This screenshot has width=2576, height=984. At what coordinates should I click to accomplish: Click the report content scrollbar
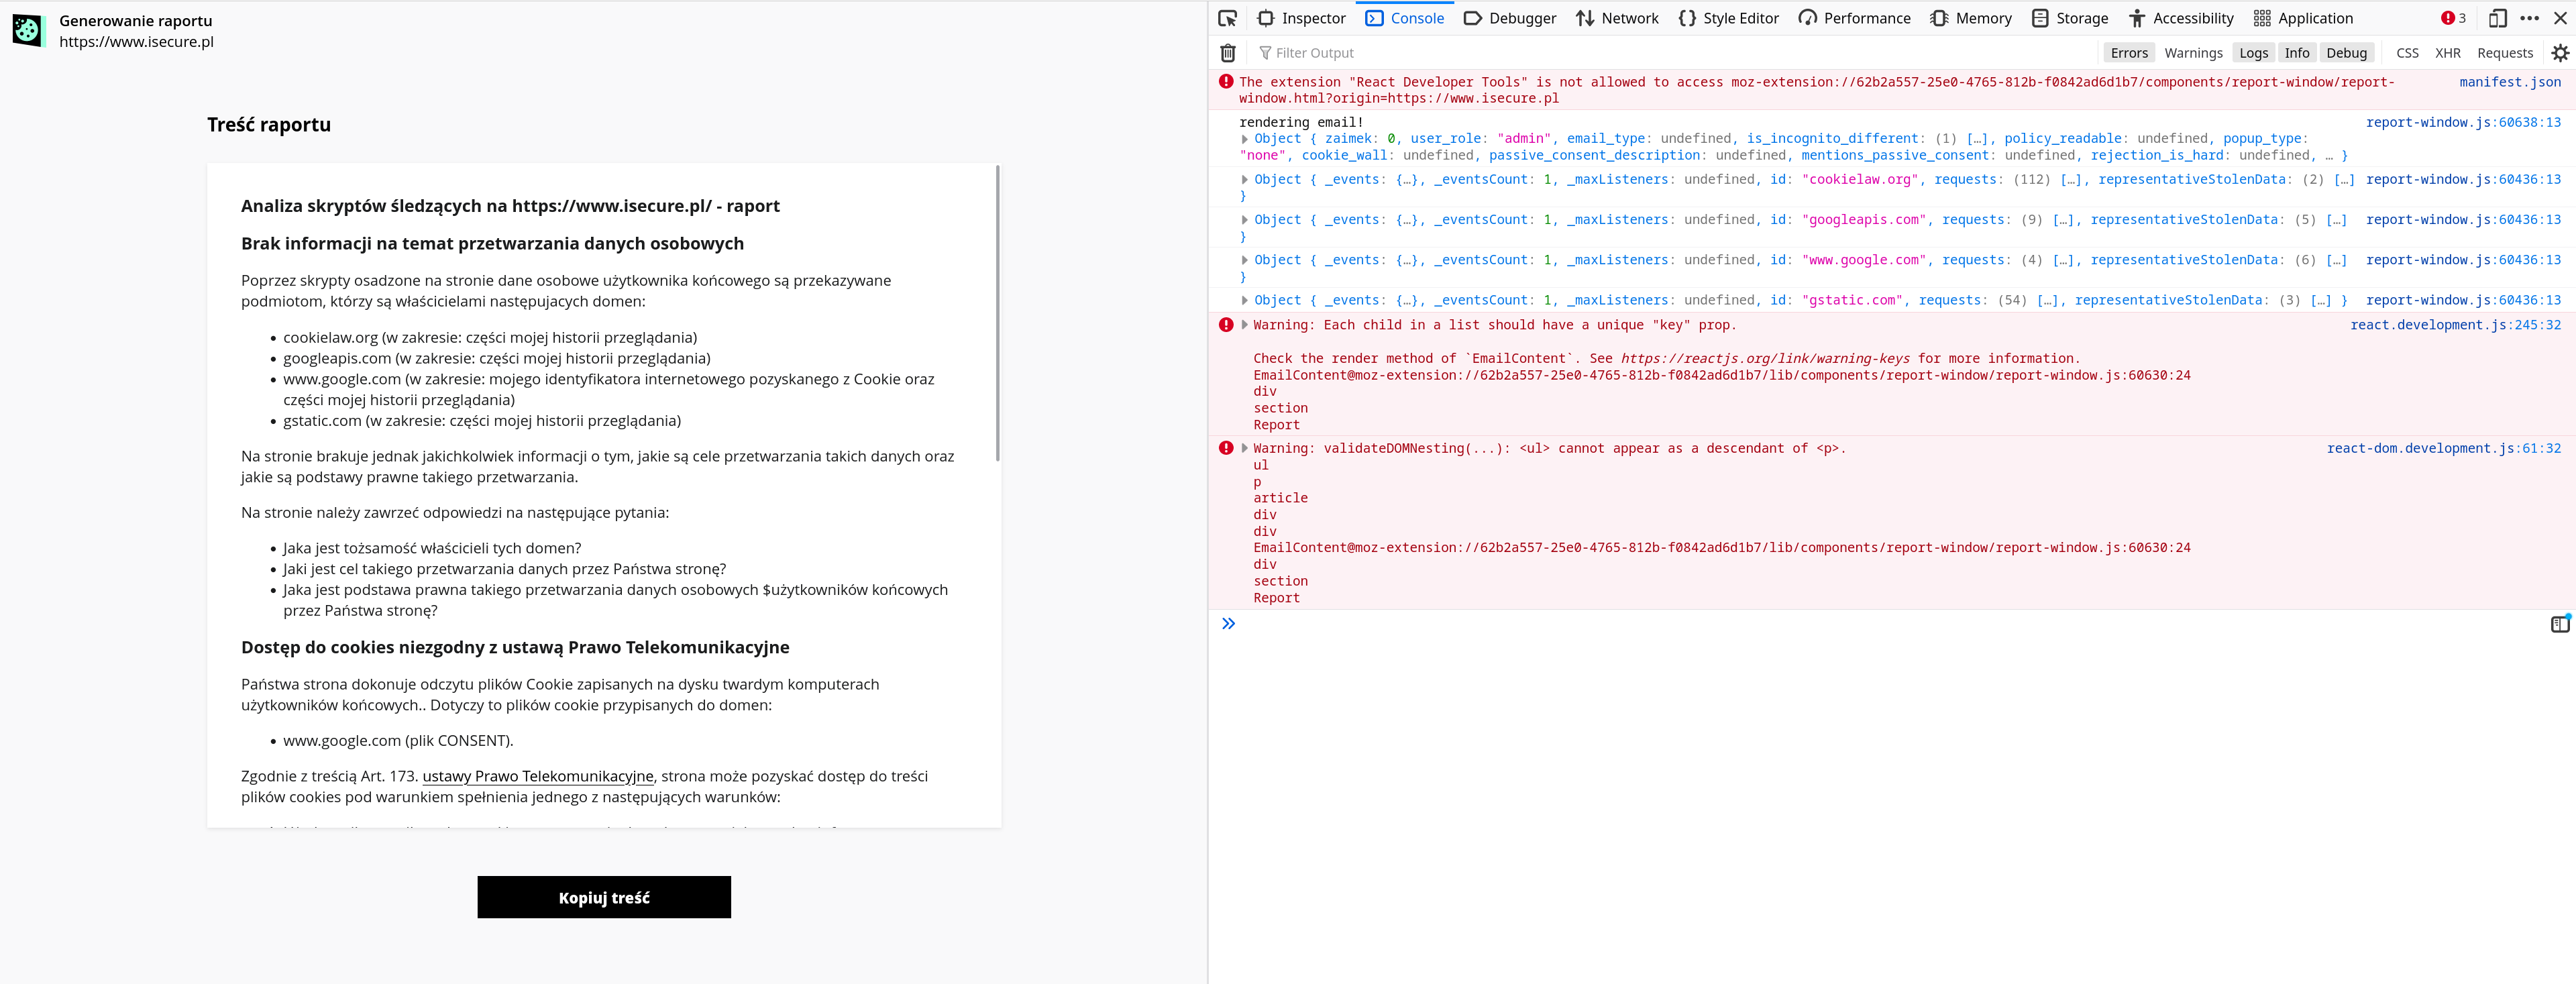tap(997, 314)
